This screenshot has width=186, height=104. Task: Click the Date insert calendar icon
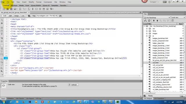(44, 9)
